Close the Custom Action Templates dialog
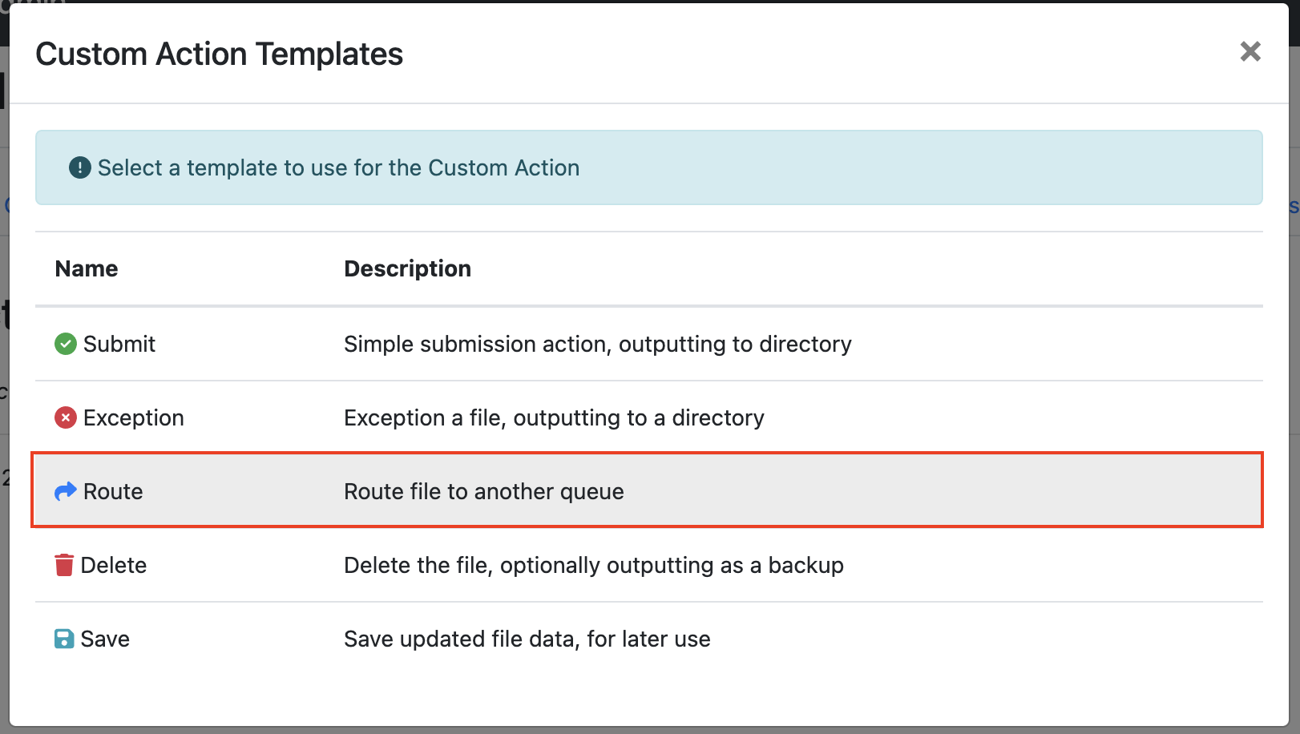Image resolution: width=1300 pixels, height=734 pixels. [x=1250, y=52]
